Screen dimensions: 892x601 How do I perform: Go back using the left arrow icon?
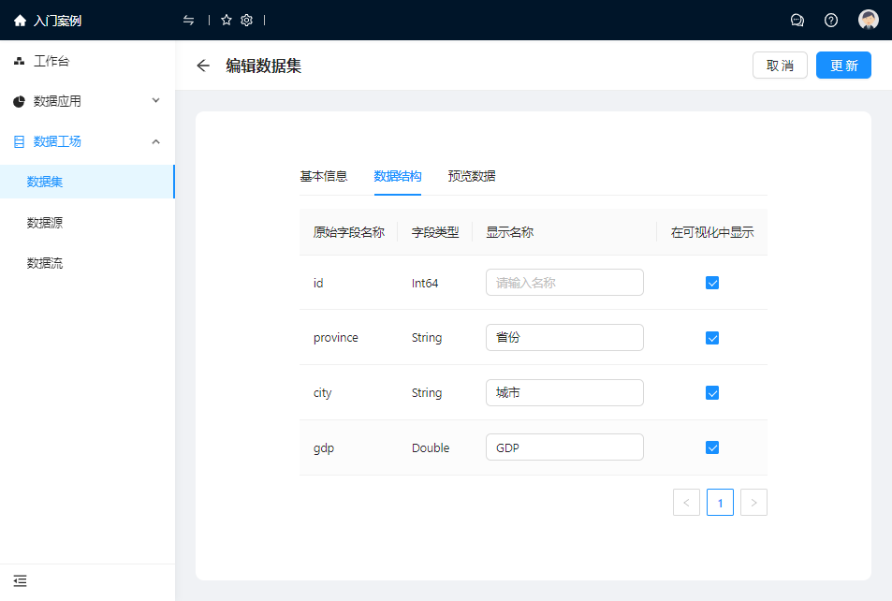tap(203, 66)
